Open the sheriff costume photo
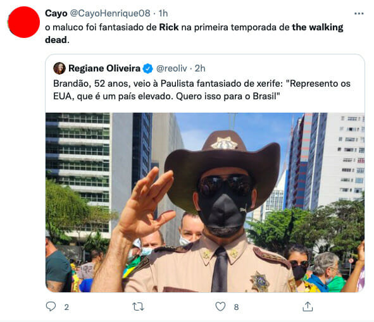 pos(205,202)
